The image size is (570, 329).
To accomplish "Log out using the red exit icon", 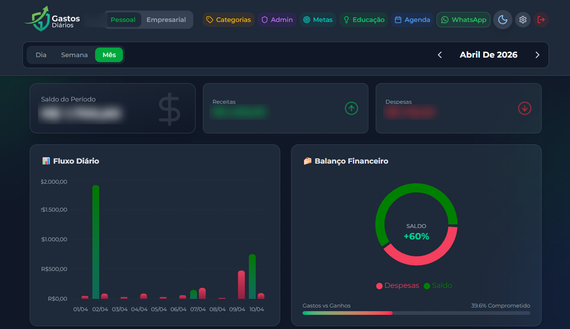I will [541, 20].
